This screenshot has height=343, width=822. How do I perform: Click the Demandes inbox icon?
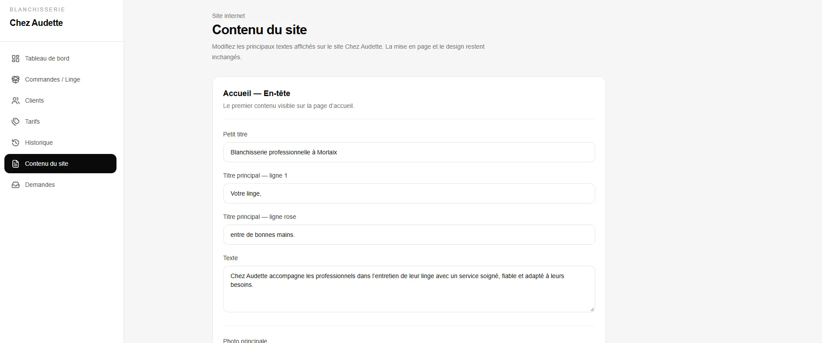click(x=15, y=185)
